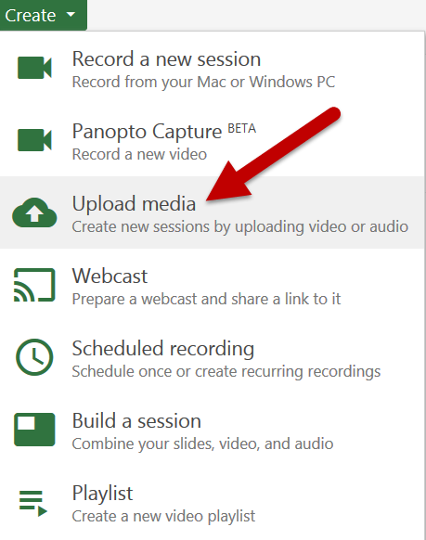
Task: Click the camera icon beside Panopto Capture
Action: click(x=34, y=140)
